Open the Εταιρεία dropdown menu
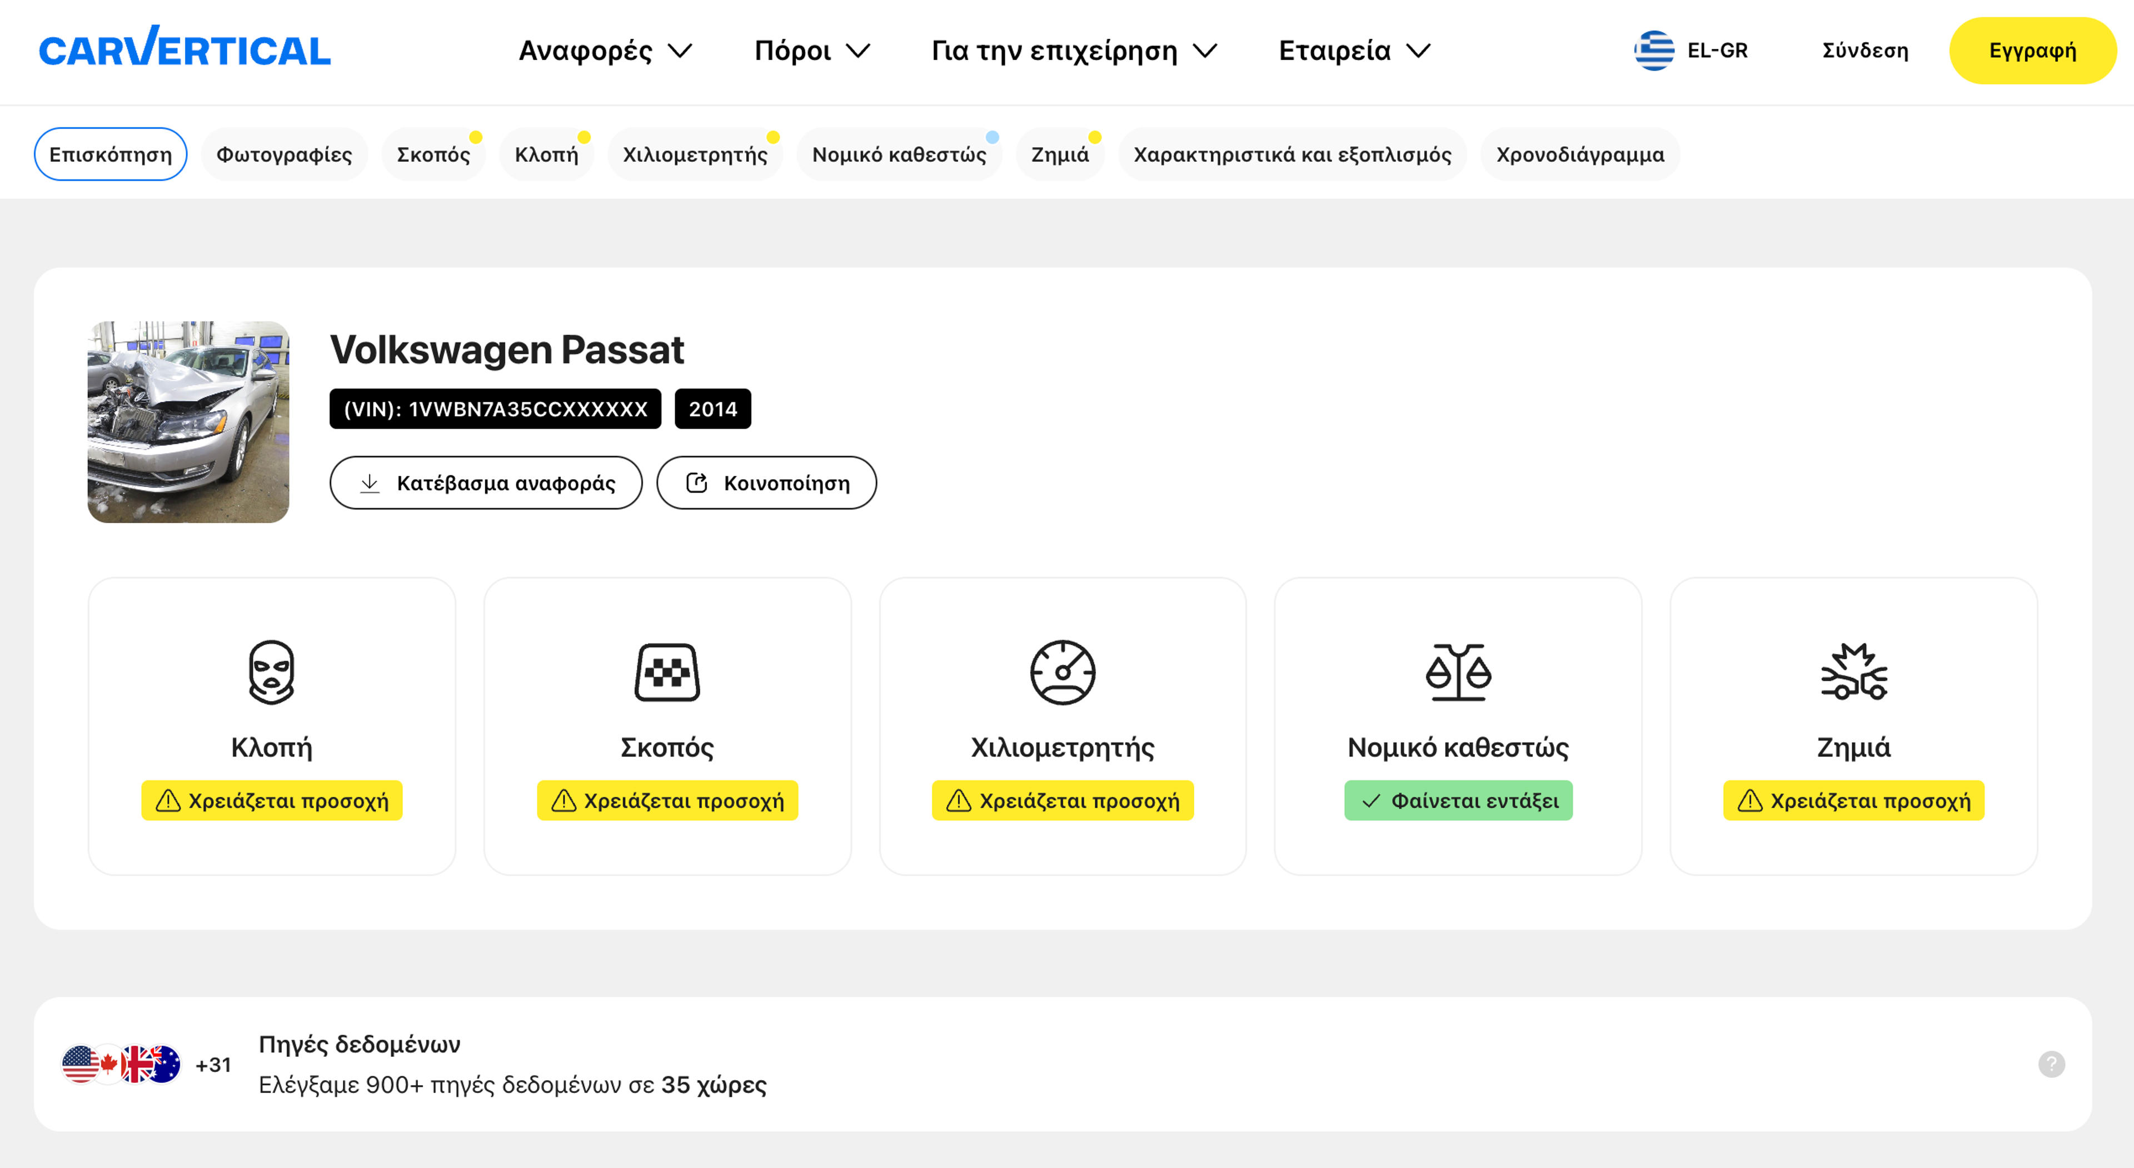2134x1168 pixels. click(x=1354, y=51)
